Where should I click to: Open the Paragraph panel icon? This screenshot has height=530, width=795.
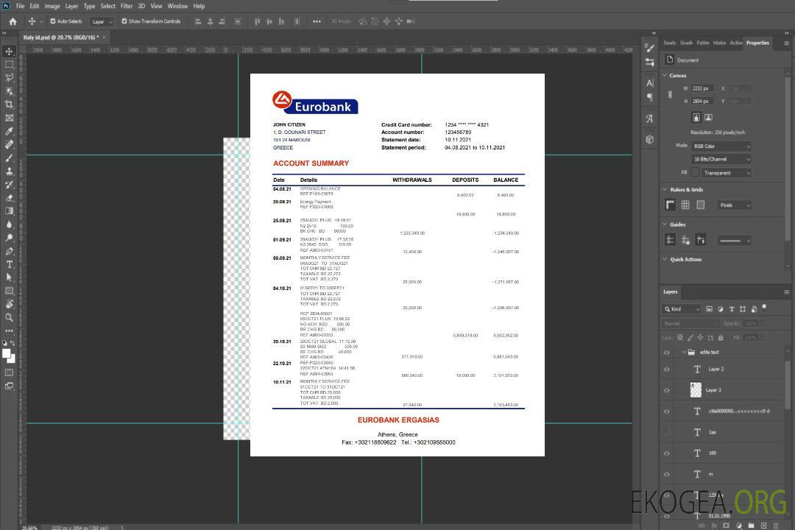click(650, 97)
